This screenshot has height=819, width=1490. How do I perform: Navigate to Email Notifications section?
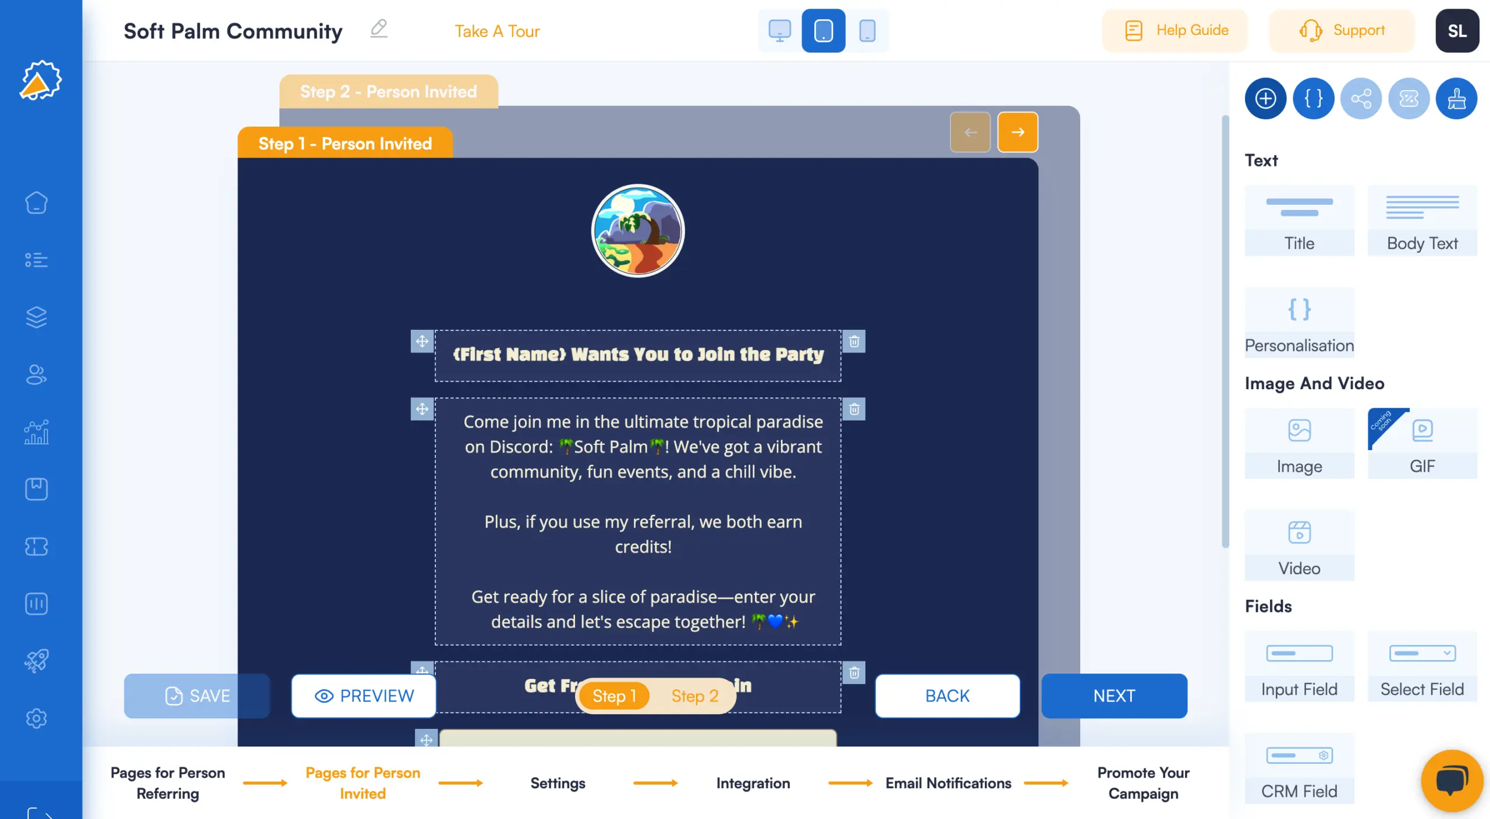(948, 783)
